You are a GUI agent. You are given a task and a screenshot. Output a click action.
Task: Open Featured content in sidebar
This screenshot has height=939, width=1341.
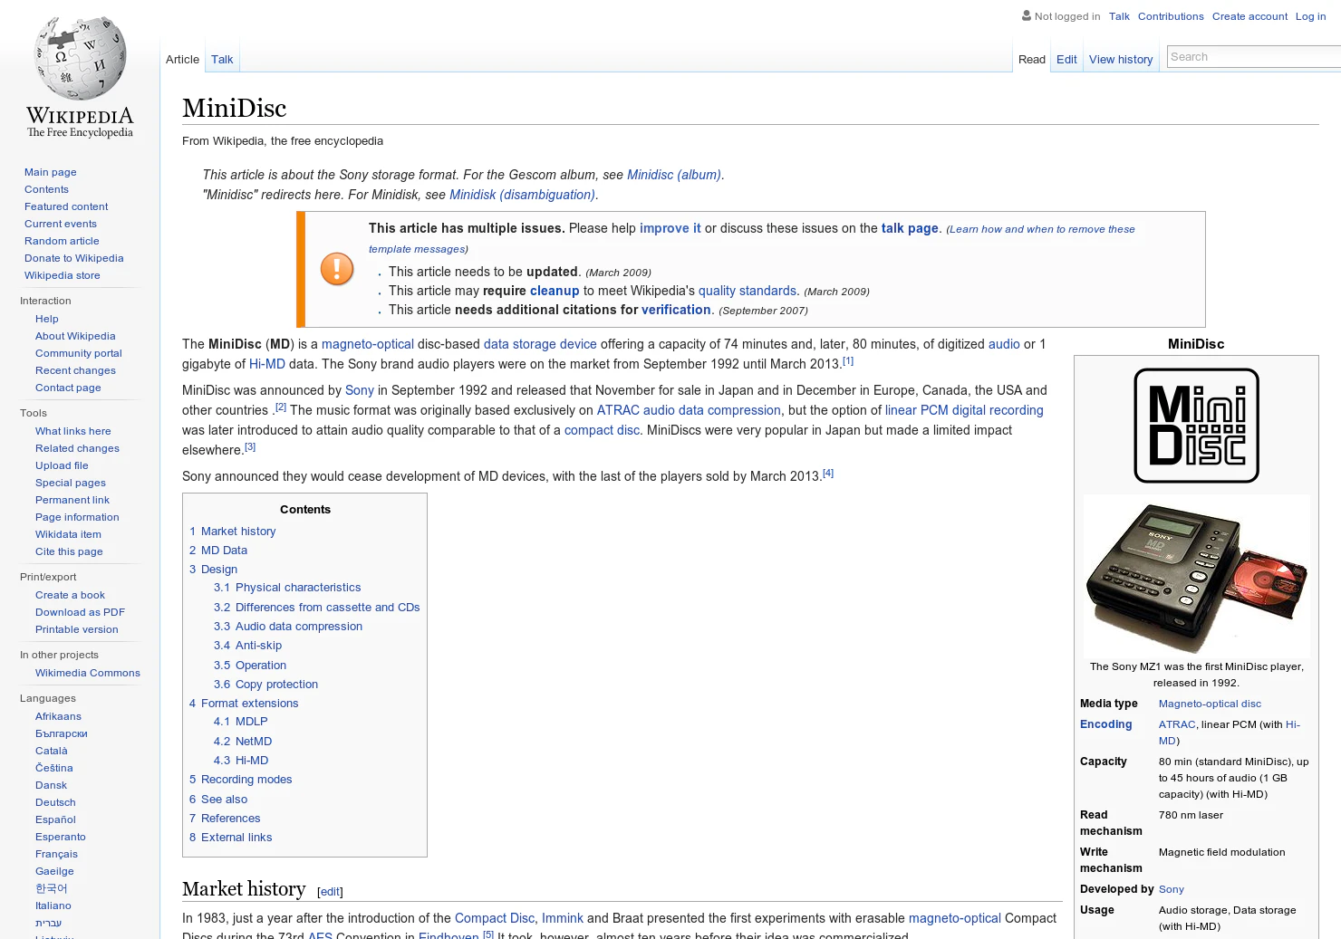pos(66,206)
